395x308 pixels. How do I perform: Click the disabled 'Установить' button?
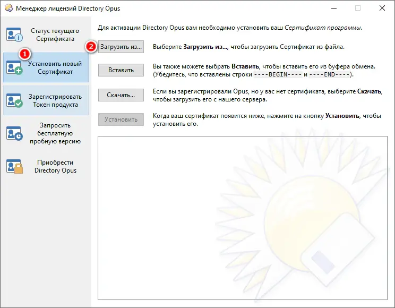coord(121,119)
